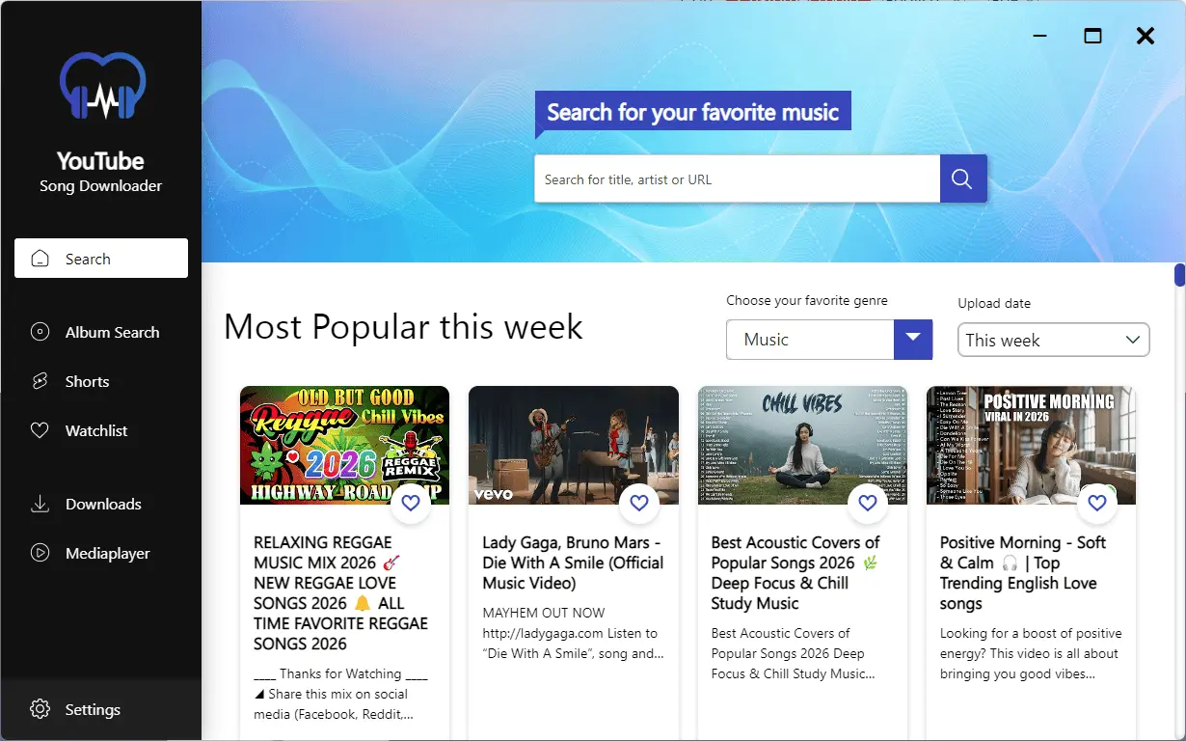The height and width of the screenshot is (741, 1186).
Task: Click the Mediaplayer play icon
Action: pos(40,553)
